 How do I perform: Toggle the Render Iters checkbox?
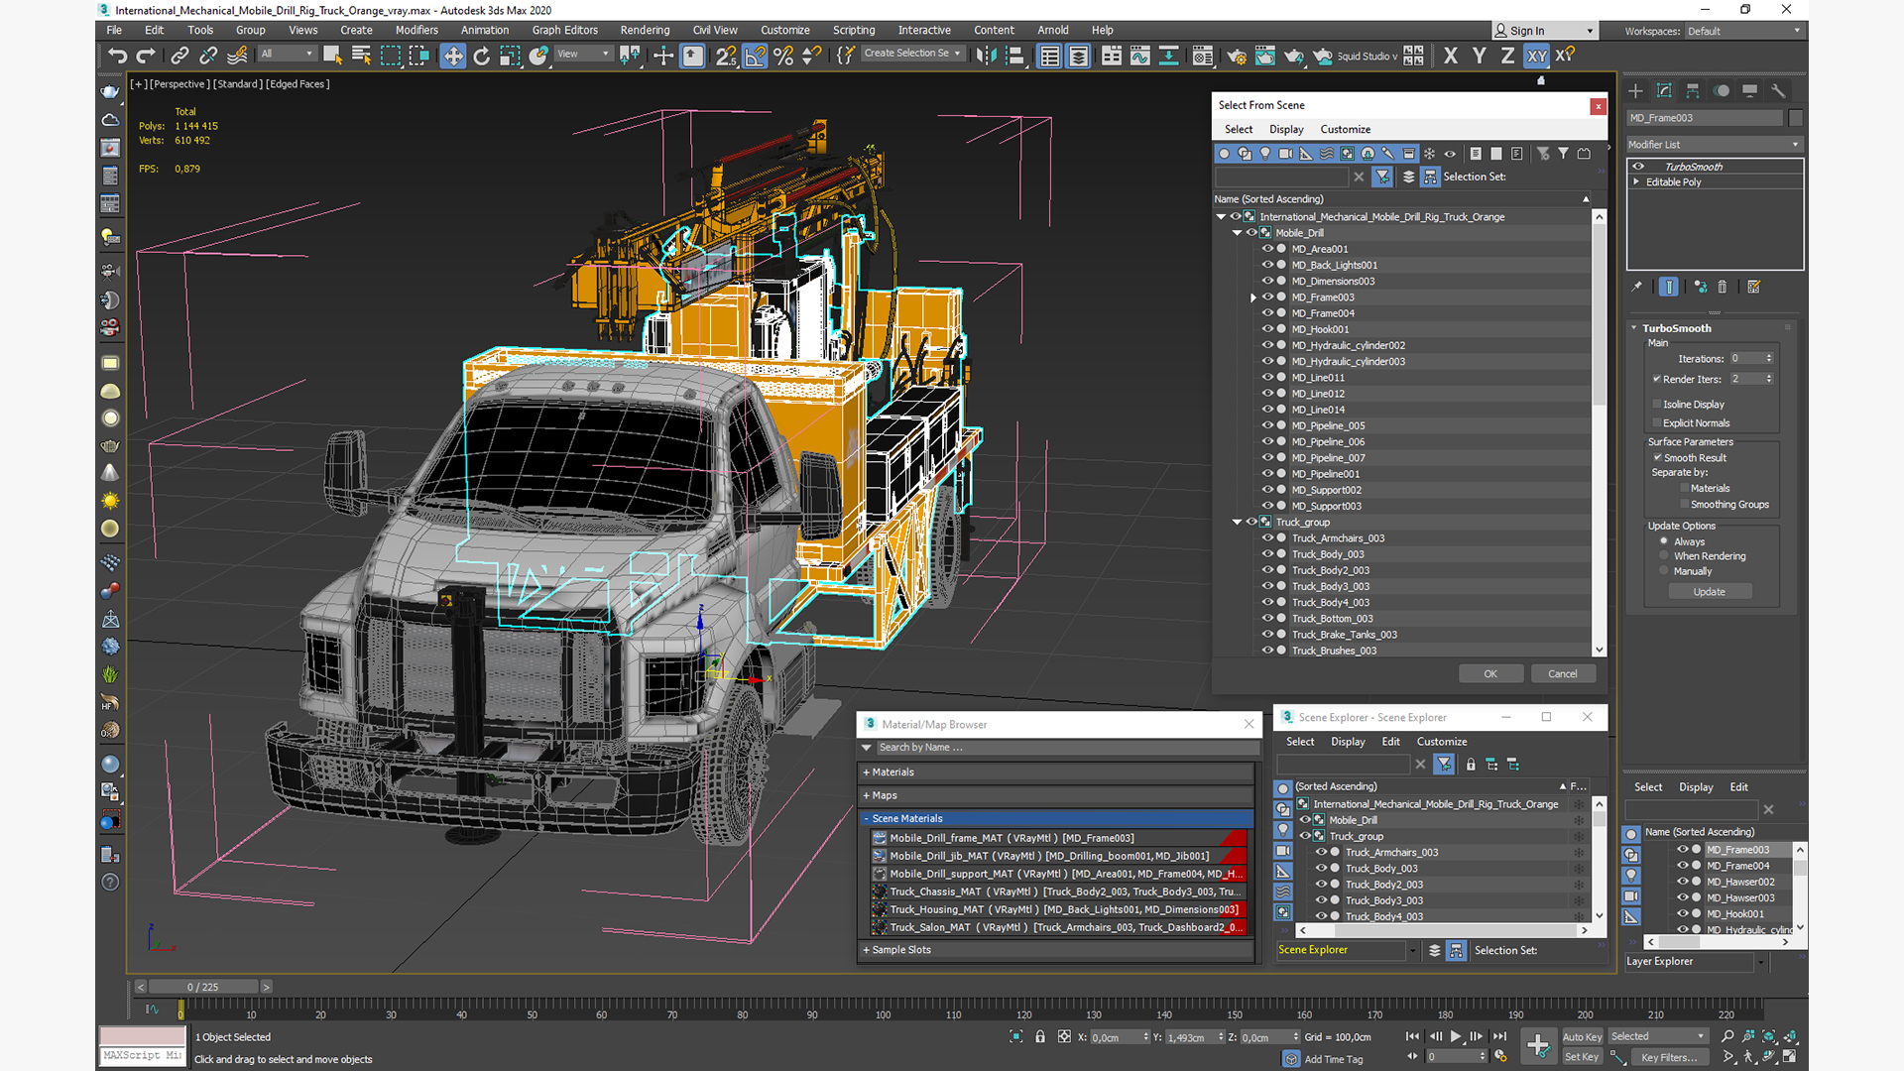(1657, 379)
